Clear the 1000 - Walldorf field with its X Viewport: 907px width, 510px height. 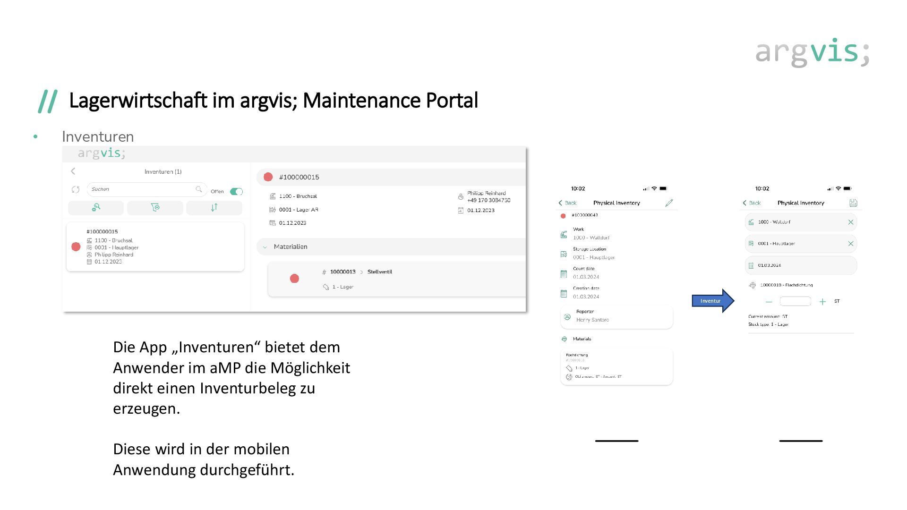click(x=851, y=222)
